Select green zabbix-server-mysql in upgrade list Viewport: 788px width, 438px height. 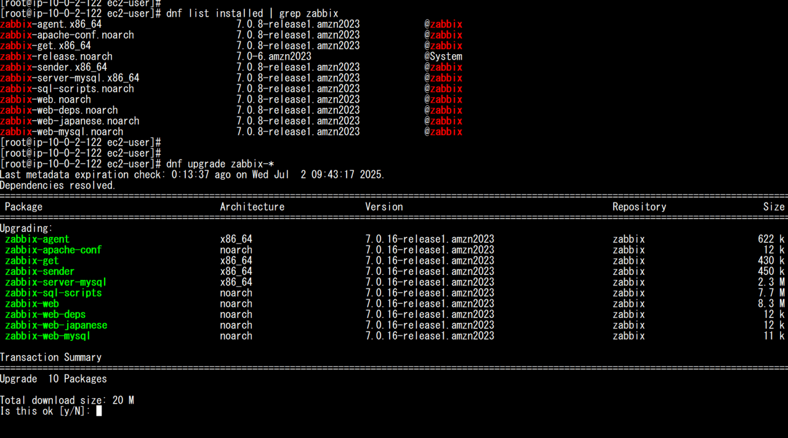click(x=56, y=282)
